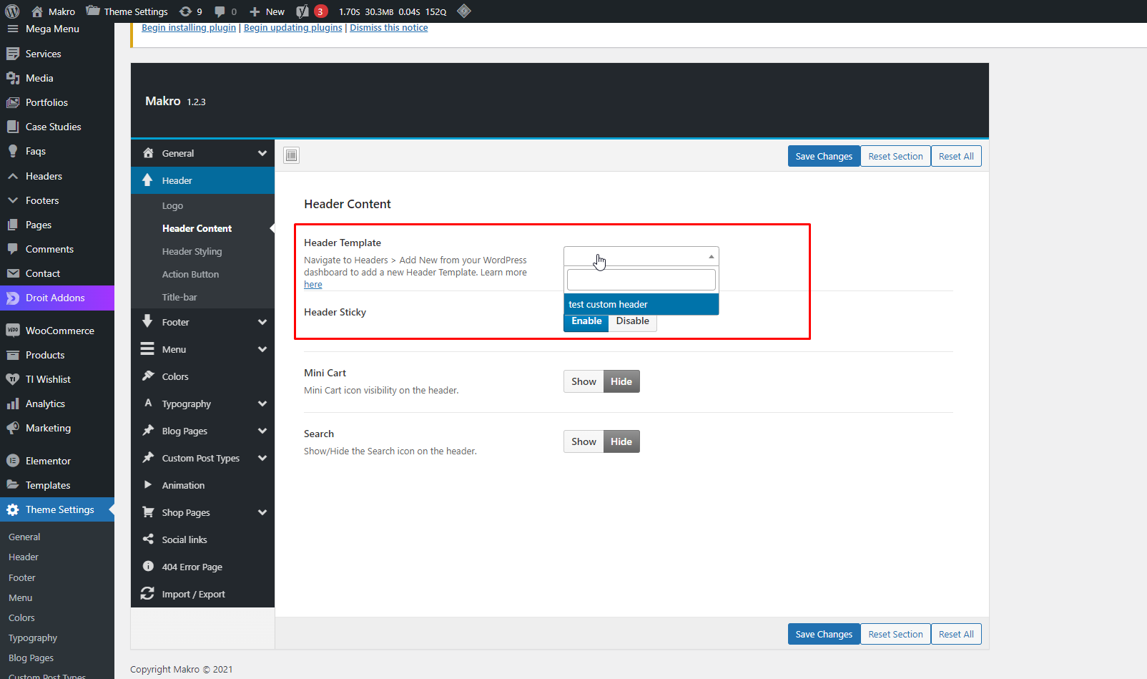
Task: Open 404 Error Page section
Action: 202,567
